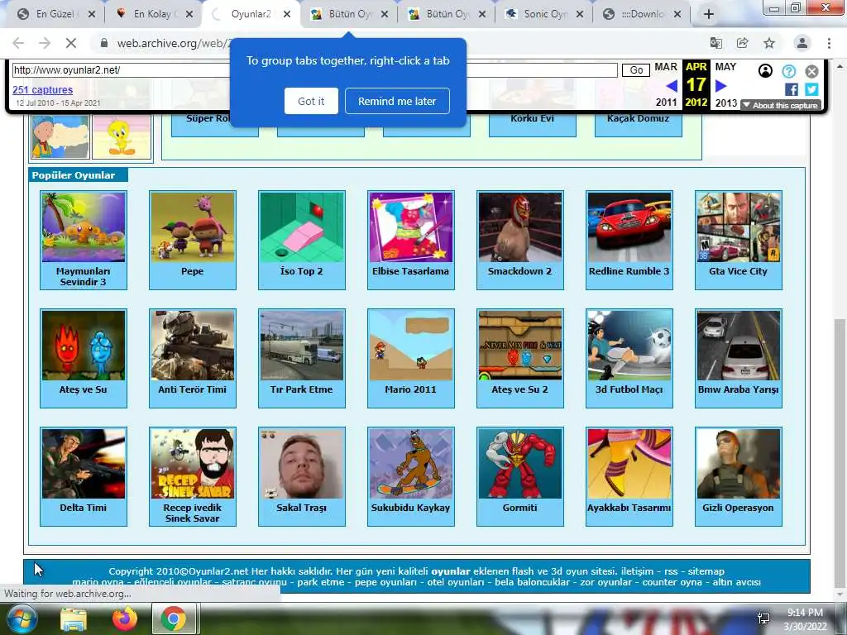Click the Wayback URL input field
The image size is (847, 635).
click(x=314, y=70)
